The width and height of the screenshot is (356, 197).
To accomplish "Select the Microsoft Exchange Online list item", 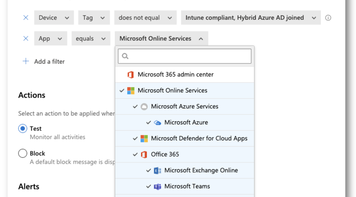I will 185,170.
